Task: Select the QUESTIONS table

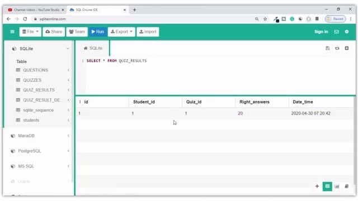Action: click(x=35, y=70)
